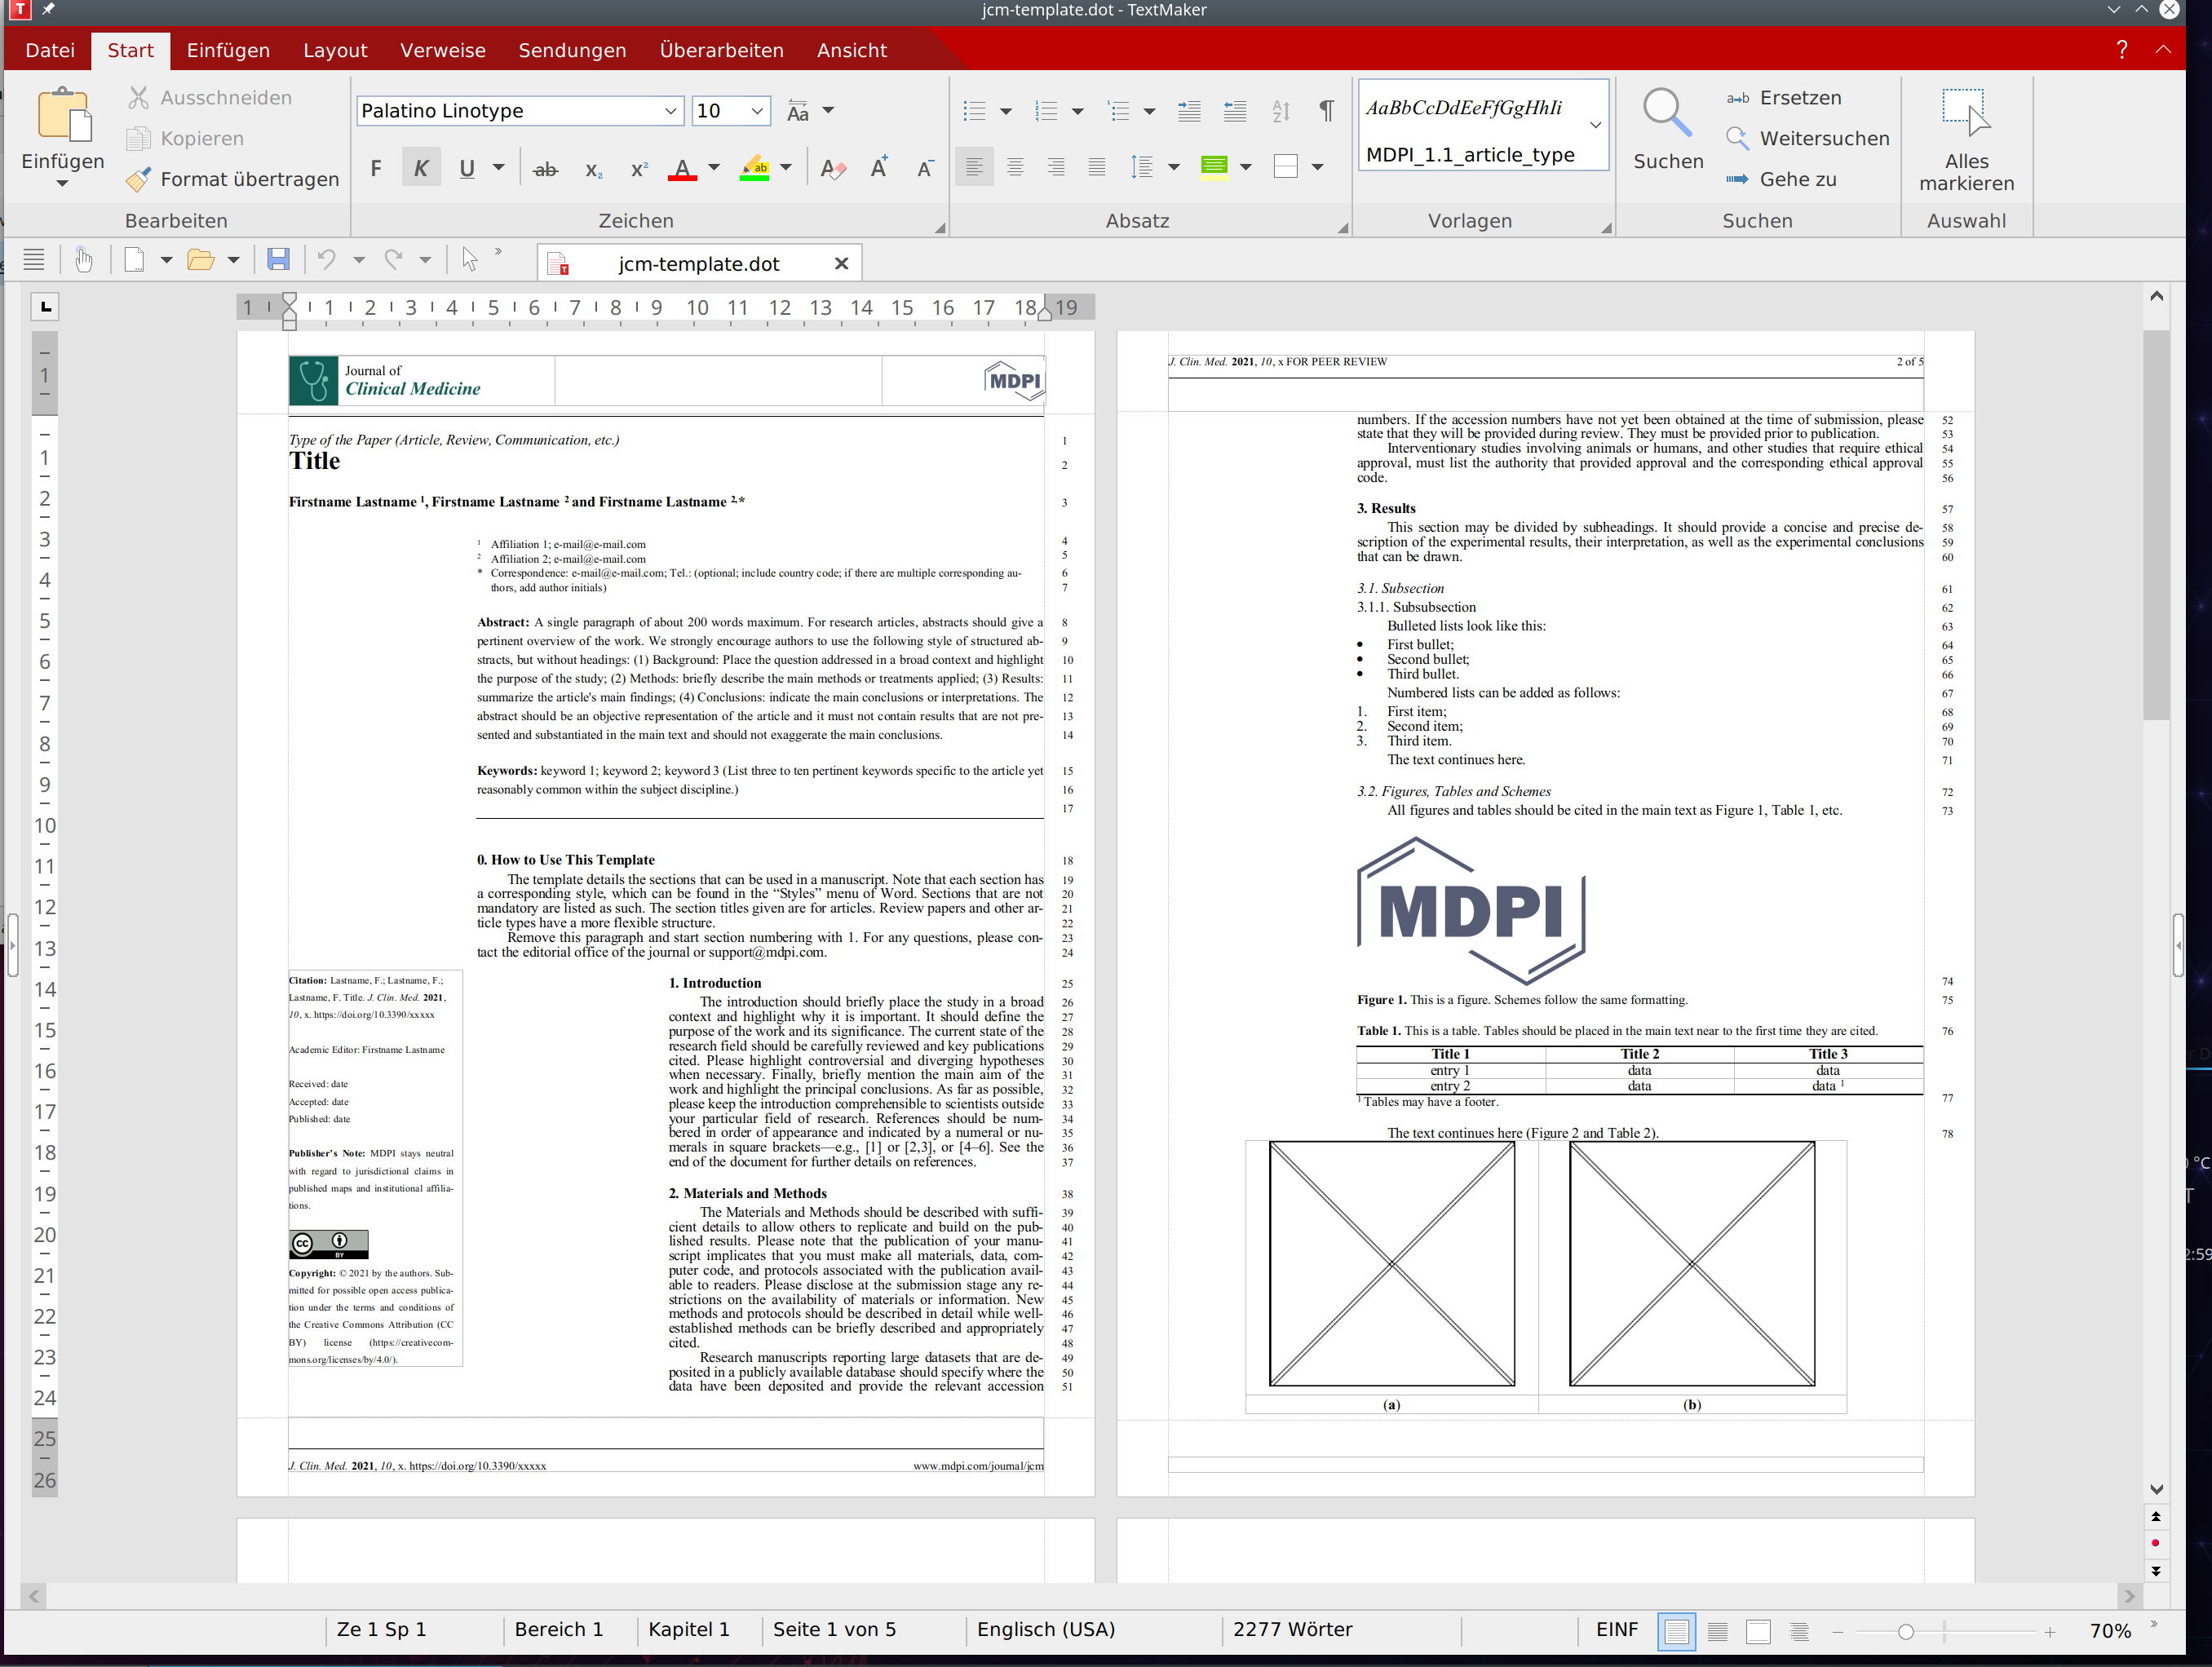The width and height of the screenshot is (2212, 1667).
Task: Click the Ersetzen button
Action: click(x=1783, y=97)
